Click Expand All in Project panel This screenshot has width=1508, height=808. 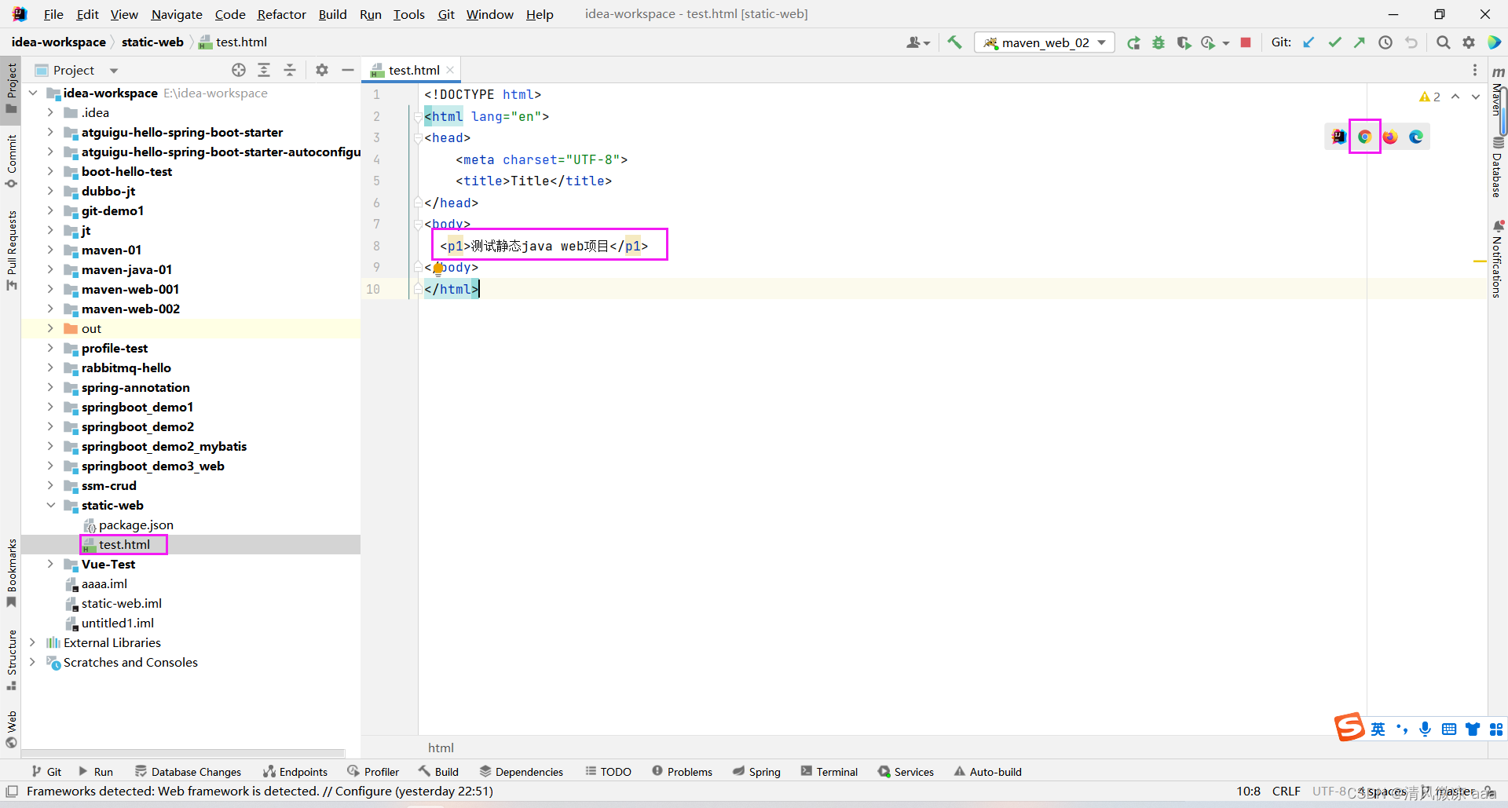pyautogui.click(x=264, y=70)
